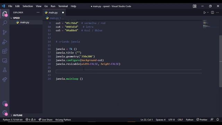The width and height of the screenshot is (222, 125).
Task: Change language mode Python
Action: (189, 119)
